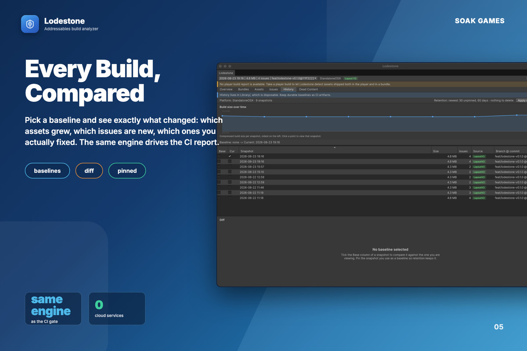The width and height of the screenshot is (527, 351).
Task: Click the 'same engine' stat card
Action: (53, 309)
